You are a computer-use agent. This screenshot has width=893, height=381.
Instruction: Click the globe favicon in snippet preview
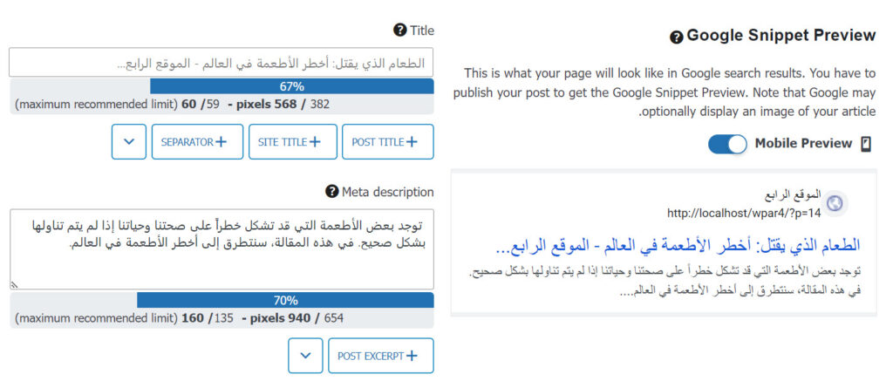click(x=835, y=204)
